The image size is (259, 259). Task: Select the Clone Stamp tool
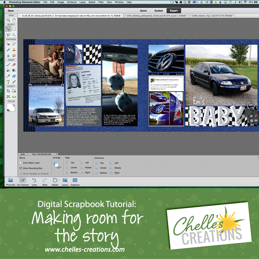14,49
